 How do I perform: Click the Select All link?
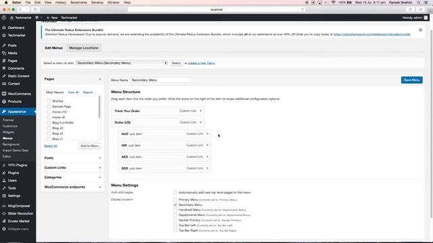click(x=51, y=146)
